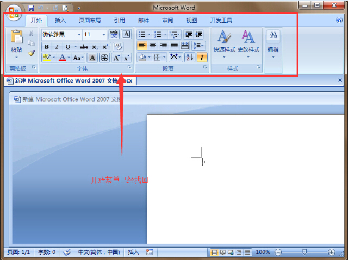This screenshot has height=260, width=348.
Task: Toggle Bold formatting
Action: click(x=46, y=47)
